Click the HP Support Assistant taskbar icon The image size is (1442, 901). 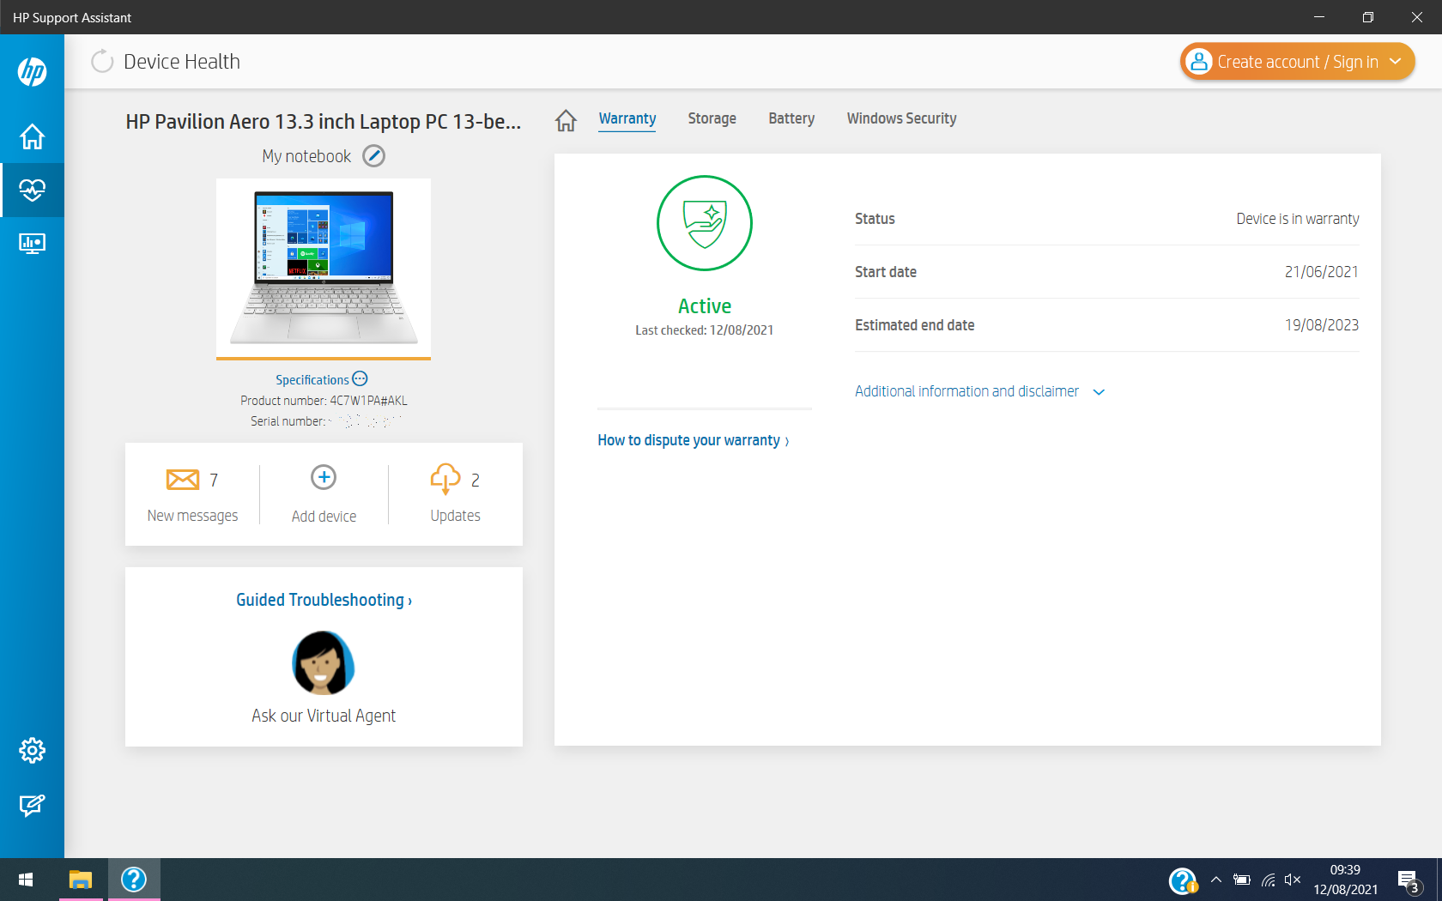[x=134, y=880]
